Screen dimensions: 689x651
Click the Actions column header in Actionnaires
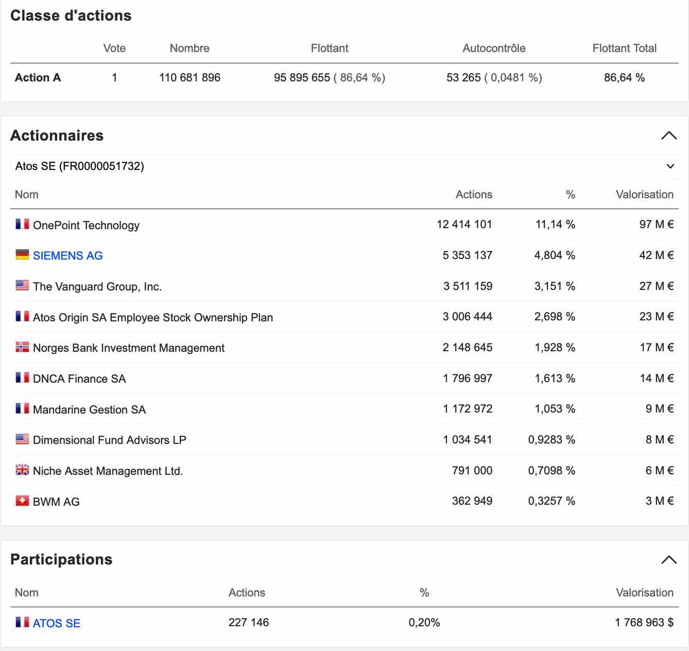pos(474,194)
